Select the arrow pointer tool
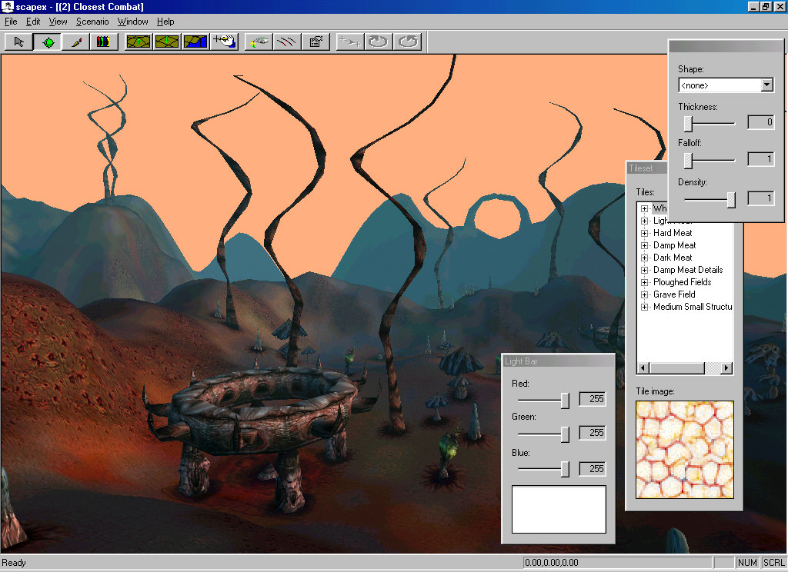Screen dimensions: 788x572 [18, 42]
